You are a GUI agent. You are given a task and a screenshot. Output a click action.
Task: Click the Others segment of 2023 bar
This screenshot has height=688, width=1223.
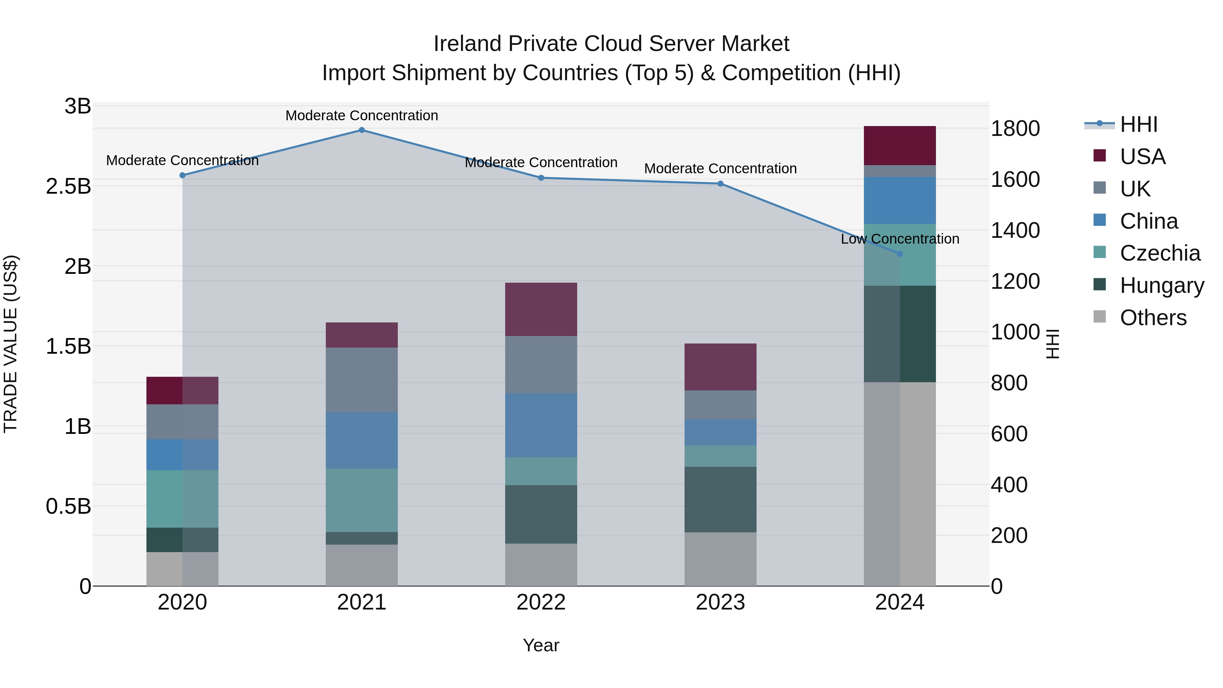tap(720, 559)
